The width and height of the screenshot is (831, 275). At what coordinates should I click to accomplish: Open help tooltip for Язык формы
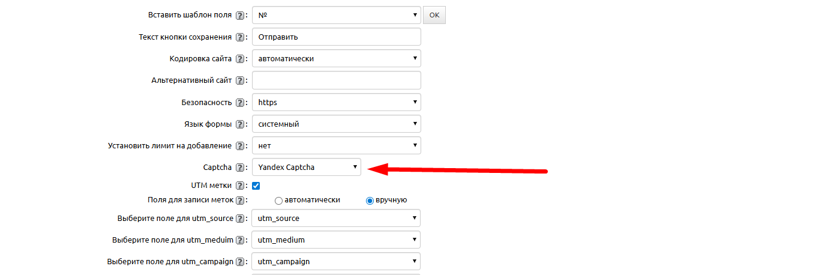pos(240,124)
